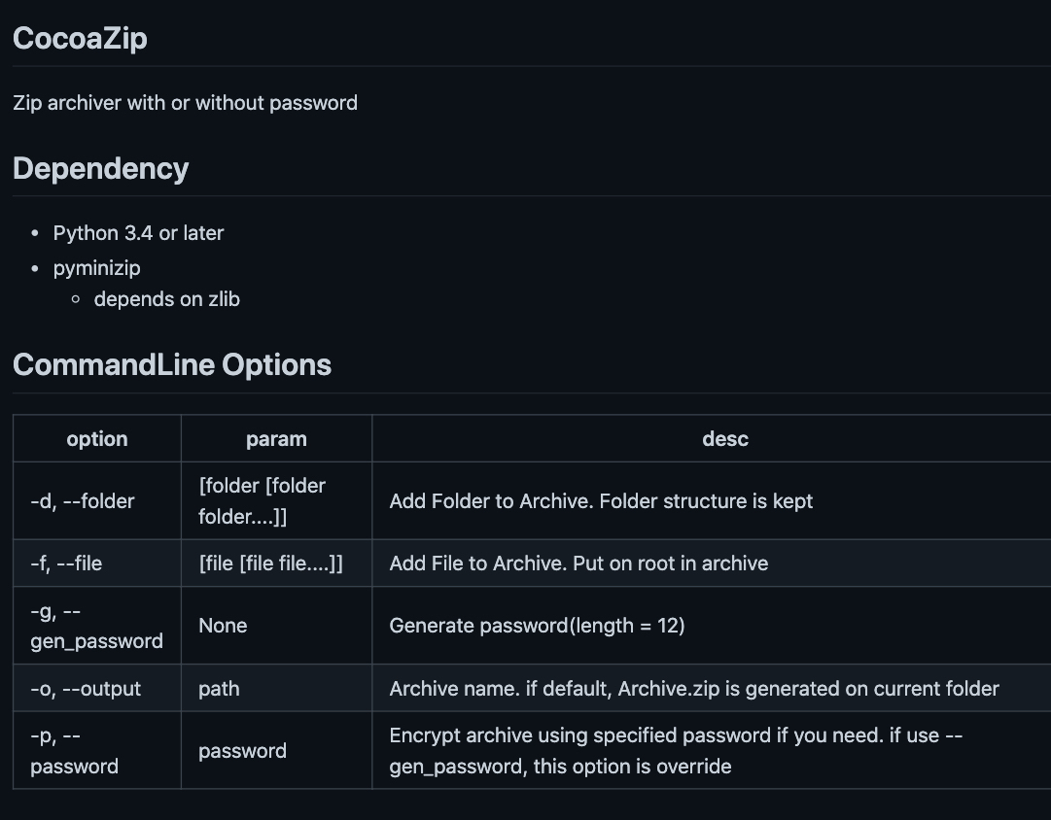Screen dimensions: 1051x820
Task: Click the CommandLine Options heading
Action: 171,364
